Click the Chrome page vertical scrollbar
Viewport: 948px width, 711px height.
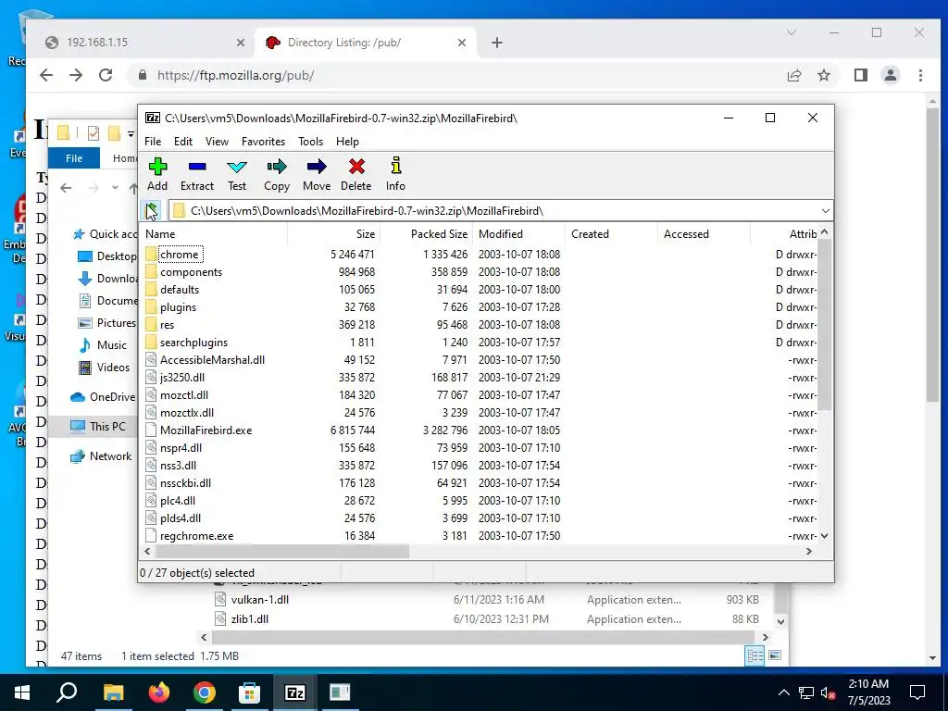click(933, 256)
